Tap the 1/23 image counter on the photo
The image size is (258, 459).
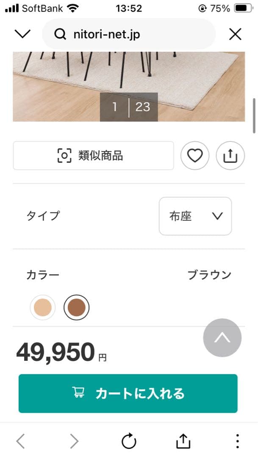pos(129,108)
